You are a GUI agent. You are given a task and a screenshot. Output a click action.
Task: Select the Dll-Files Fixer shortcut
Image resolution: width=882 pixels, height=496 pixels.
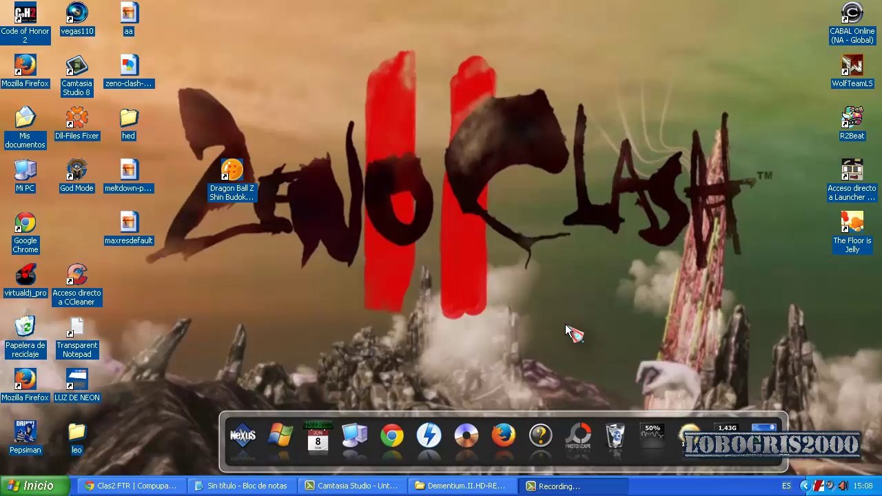[76, 123]
